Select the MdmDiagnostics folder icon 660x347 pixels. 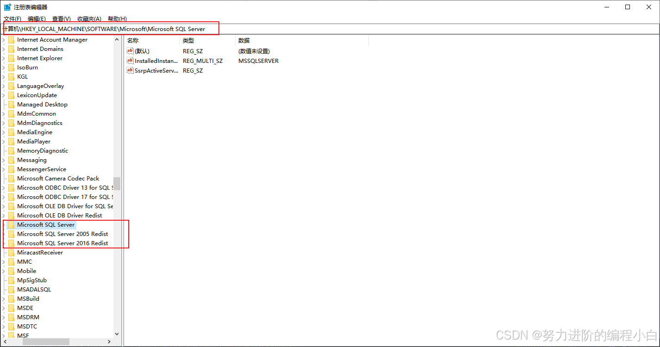12,123
